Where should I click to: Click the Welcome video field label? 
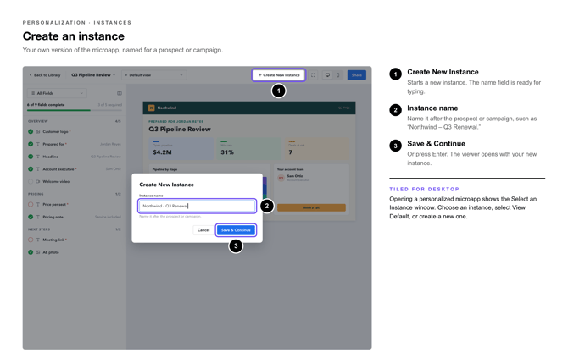click(x=56, y=182)
